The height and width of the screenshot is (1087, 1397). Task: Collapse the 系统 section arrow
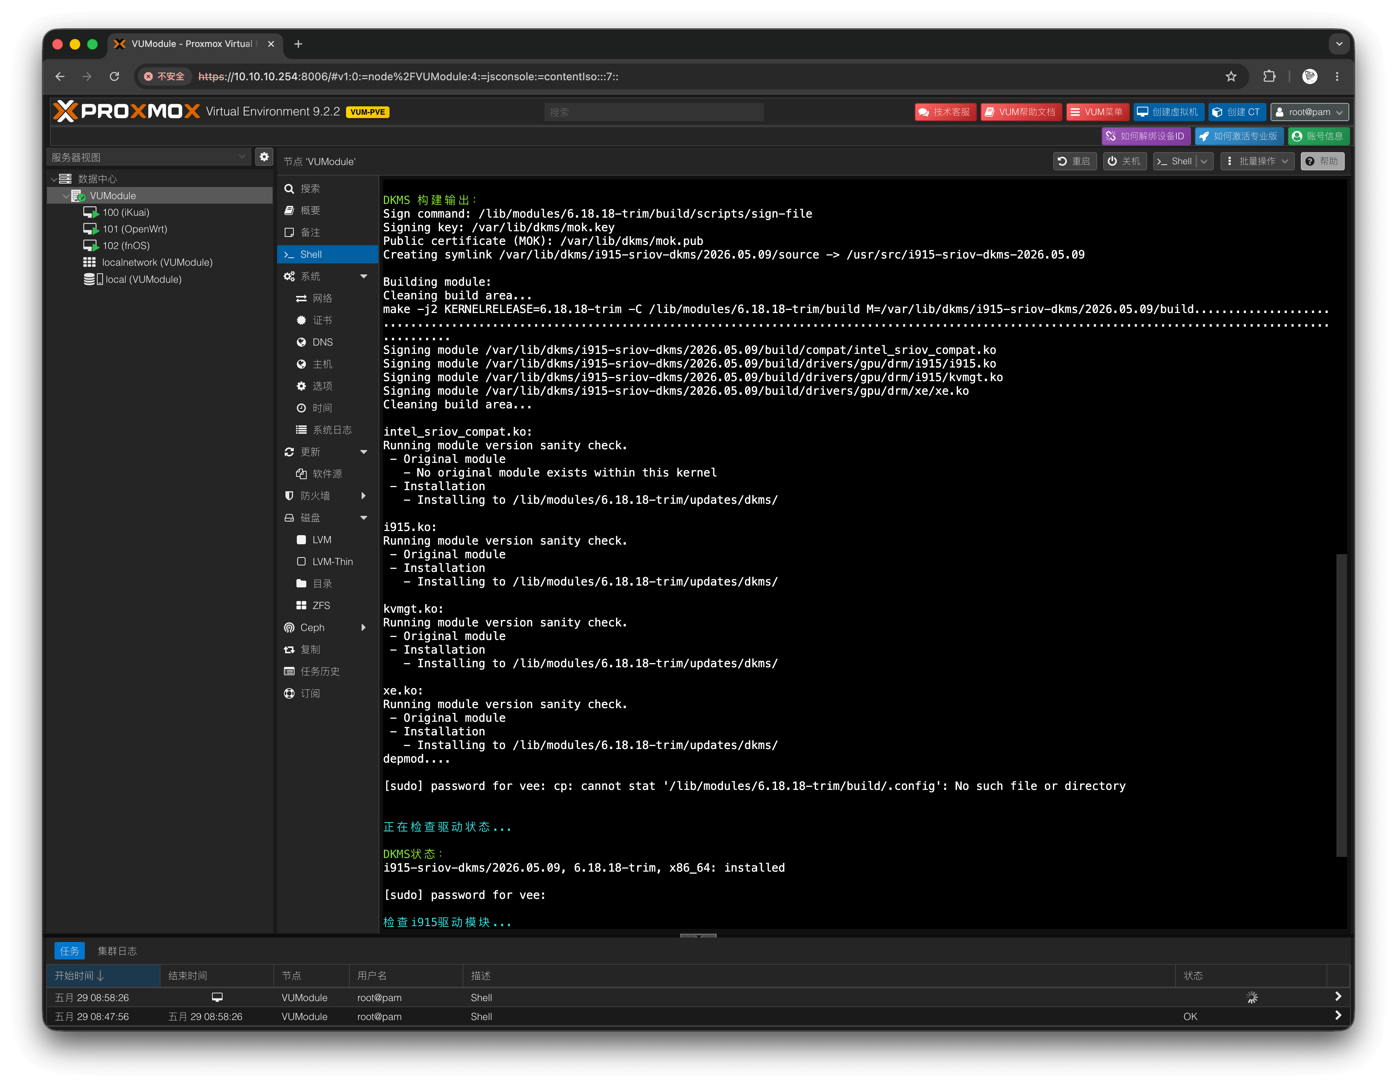(x=363, y=276)
